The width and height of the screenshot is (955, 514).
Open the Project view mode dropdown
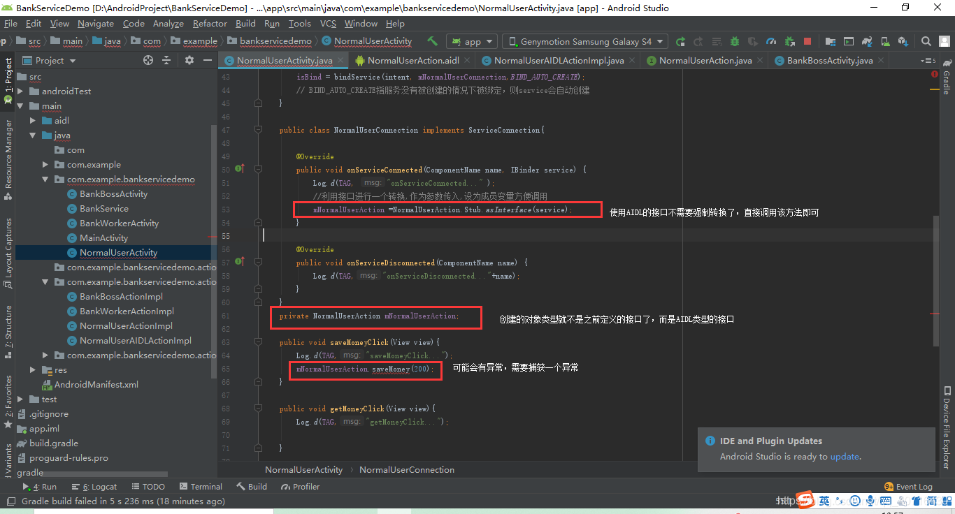50,60
